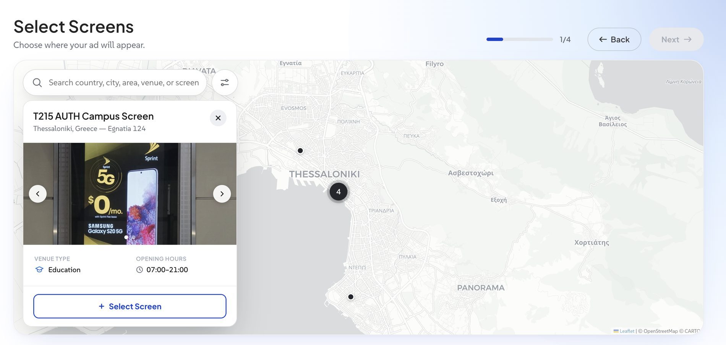Open the map filter settings icon

click(225, 82)
